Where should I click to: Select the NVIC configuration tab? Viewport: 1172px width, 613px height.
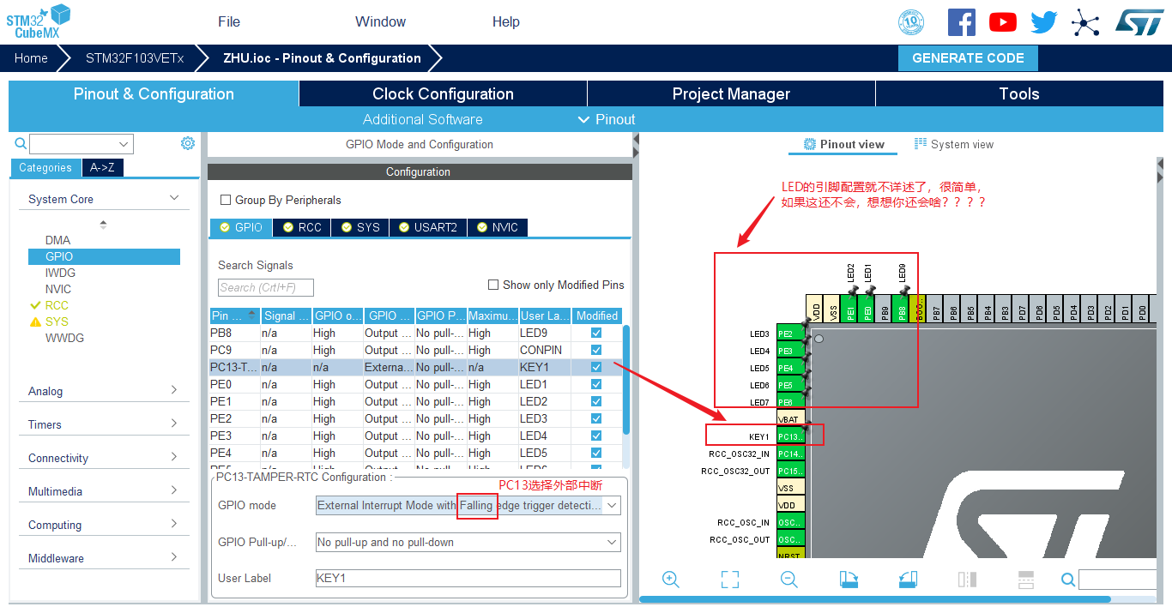click(x=498, y=227)
